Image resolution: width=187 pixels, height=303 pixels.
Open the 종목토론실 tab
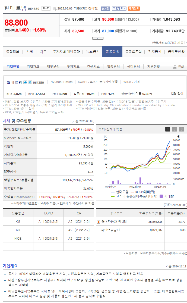133,52
